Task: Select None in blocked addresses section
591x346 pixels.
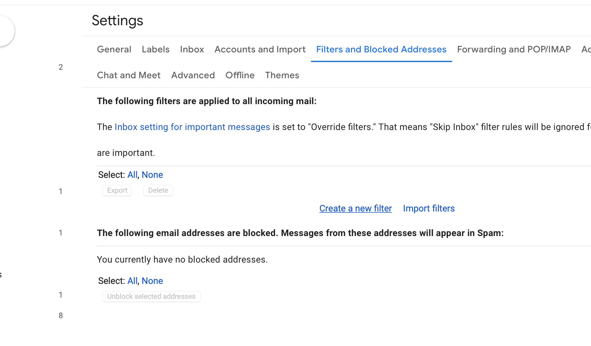Action: (152, 281)
